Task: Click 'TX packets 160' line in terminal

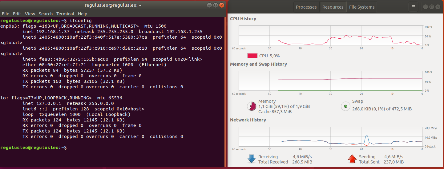Action: click(x=74, y=81)
